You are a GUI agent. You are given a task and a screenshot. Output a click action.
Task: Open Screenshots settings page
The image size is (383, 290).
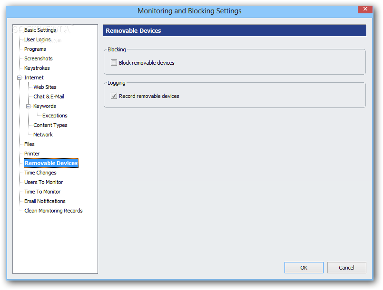[39, 58]
